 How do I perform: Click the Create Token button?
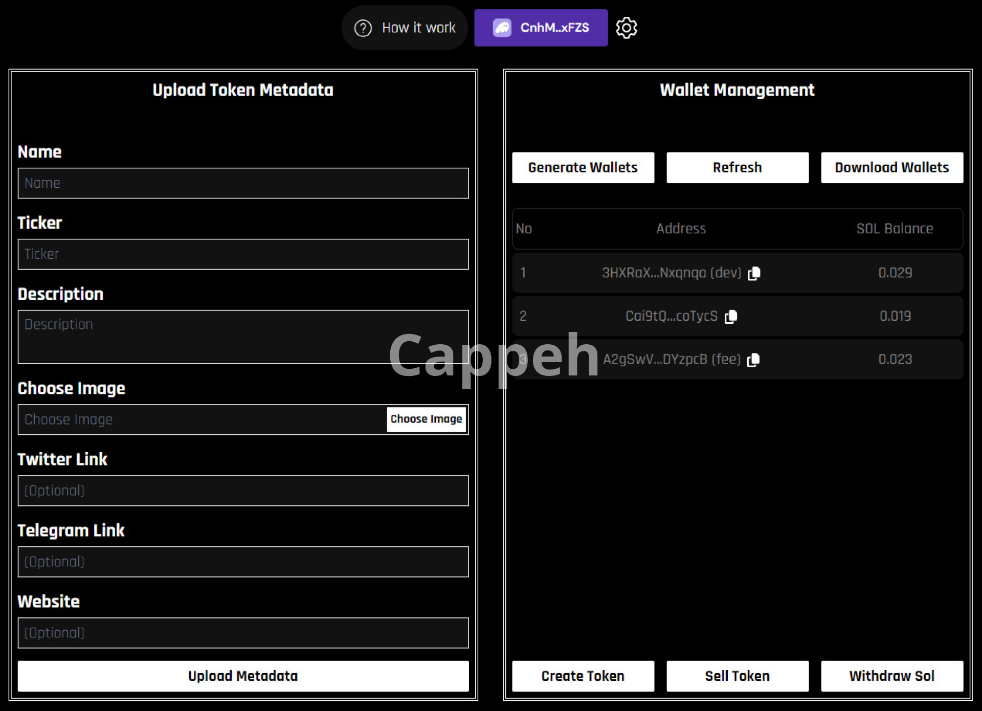pyautogui.click(x=583, y=676)
